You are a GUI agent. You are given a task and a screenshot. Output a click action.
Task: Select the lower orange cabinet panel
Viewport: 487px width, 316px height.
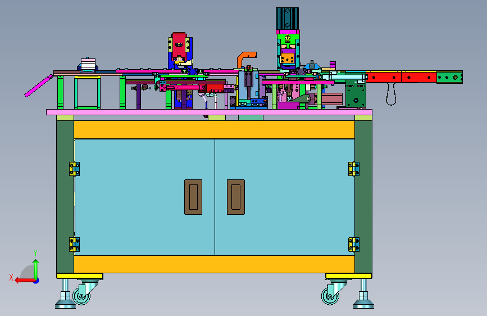pyautogui.click(x=215, y=264)
